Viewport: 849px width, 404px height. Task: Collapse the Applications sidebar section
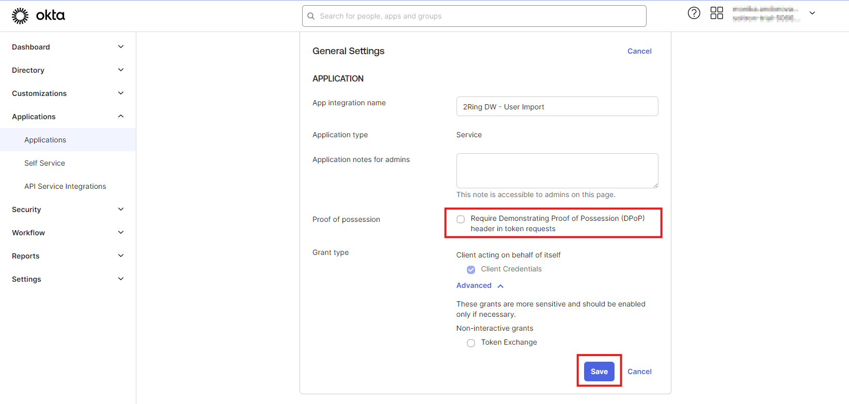coord(121,117)
